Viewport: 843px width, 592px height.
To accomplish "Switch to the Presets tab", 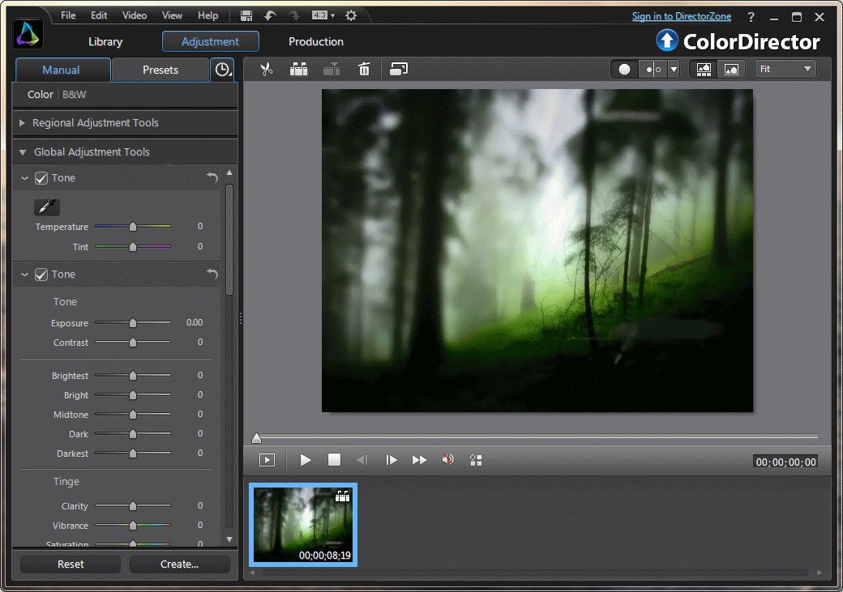I will (x=160, y=70).
